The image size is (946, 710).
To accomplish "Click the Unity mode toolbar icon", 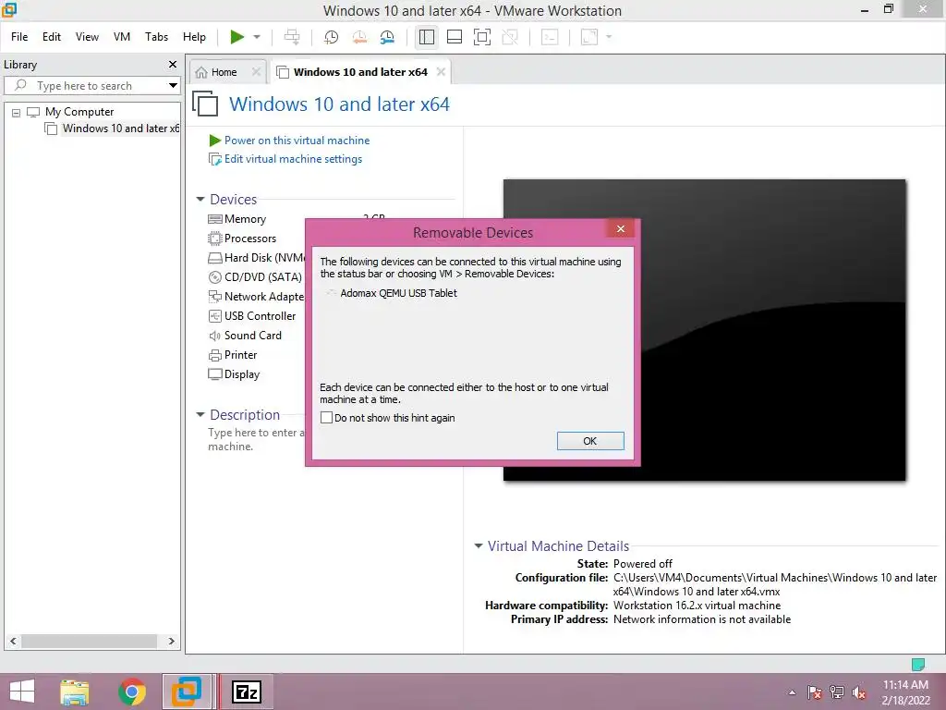I will coord(510,37).
